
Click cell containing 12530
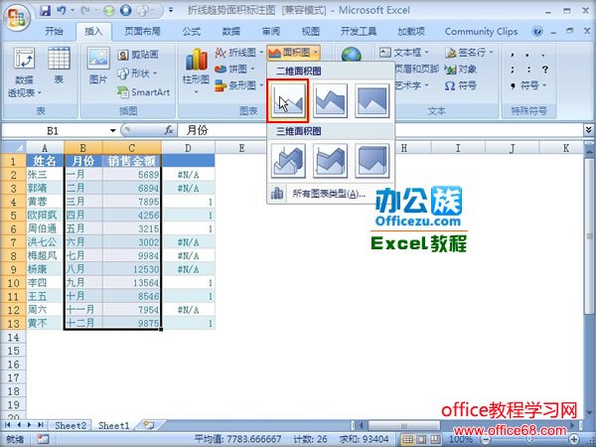(131, 269)
